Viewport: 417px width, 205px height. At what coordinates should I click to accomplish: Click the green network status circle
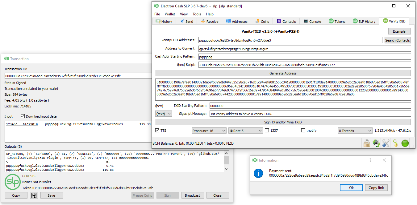tap(405, 143)
